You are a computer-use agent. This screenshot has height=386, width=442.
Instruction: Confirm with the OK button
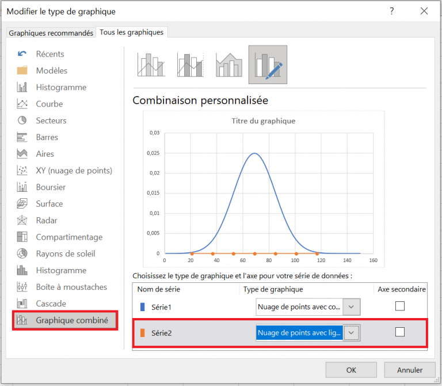click(351, 370)
